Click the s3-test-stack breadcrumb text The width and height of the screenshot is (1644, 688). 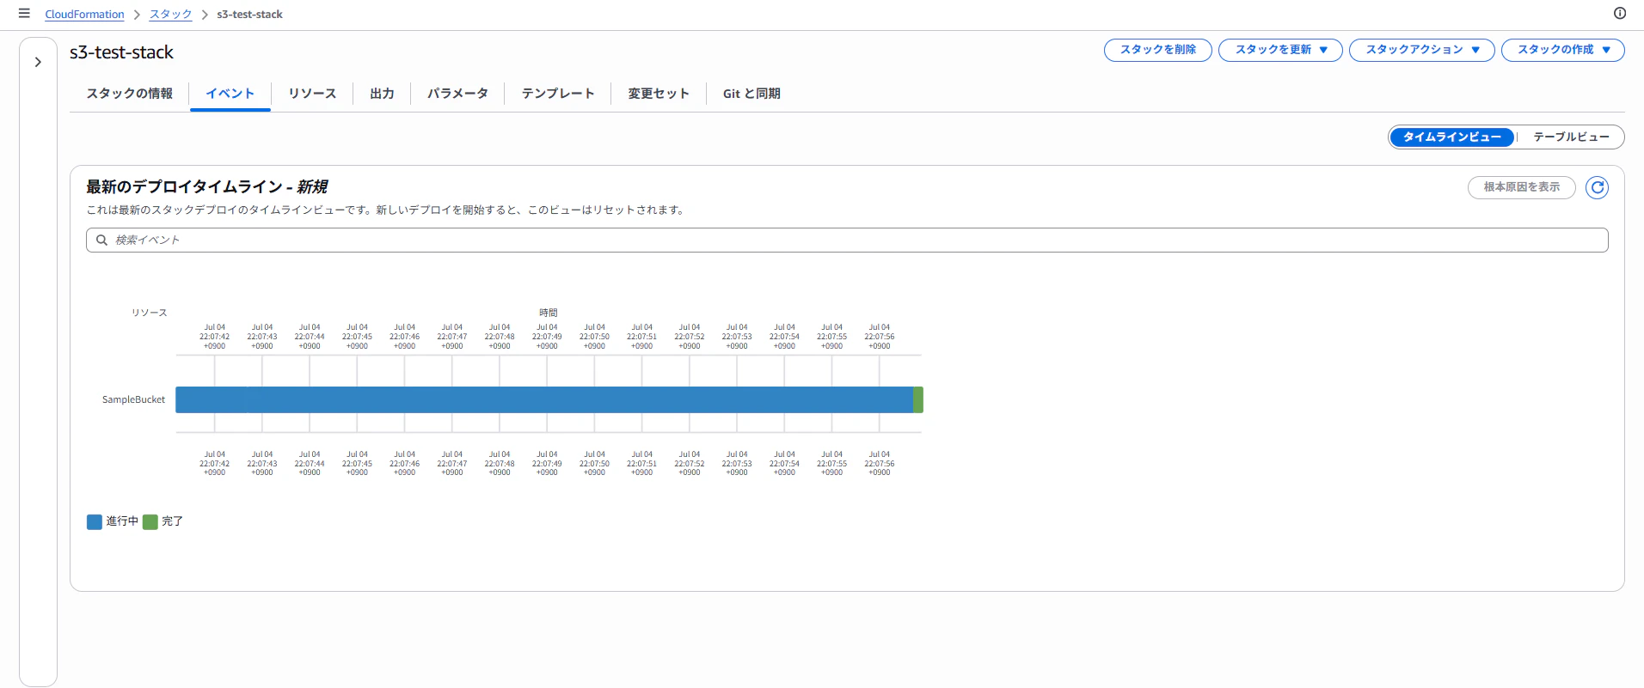click(x=249, y=15)
